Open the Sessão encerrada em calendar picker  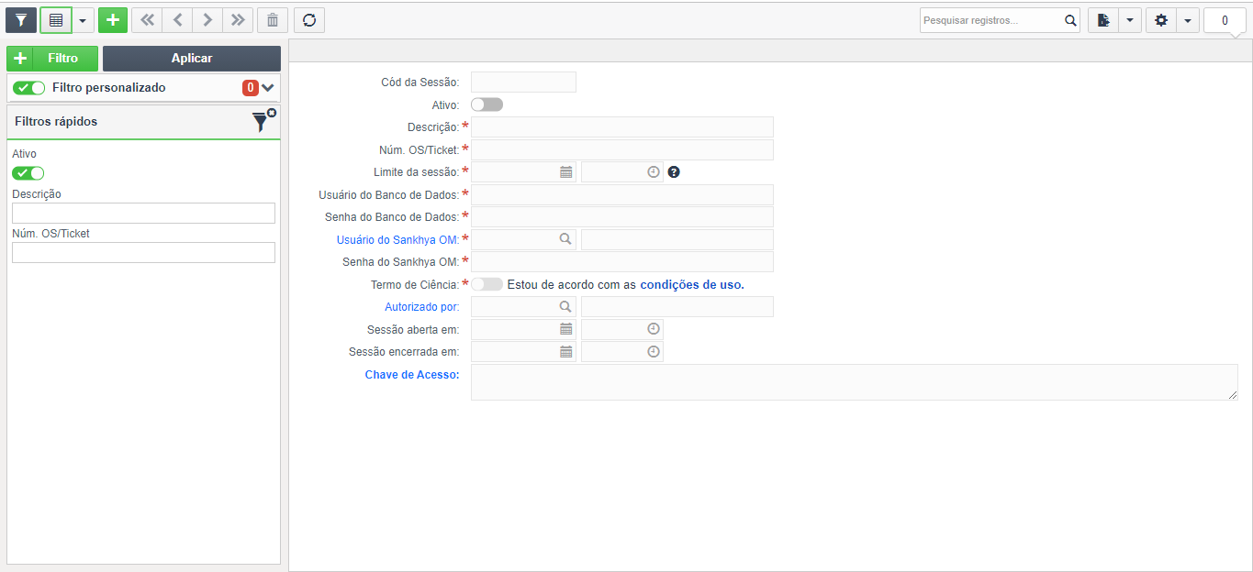tap(566, 351)
